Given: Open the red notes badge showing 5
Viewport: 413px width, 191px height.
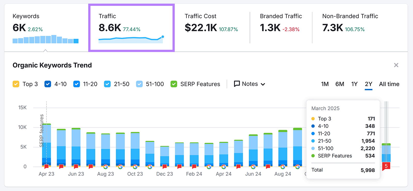Looking at the screenshot, I should (386, 166).
